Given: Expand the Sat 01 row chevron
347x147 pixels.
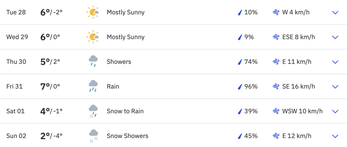Looking at the screenshot, I should (x=335, y=111).
